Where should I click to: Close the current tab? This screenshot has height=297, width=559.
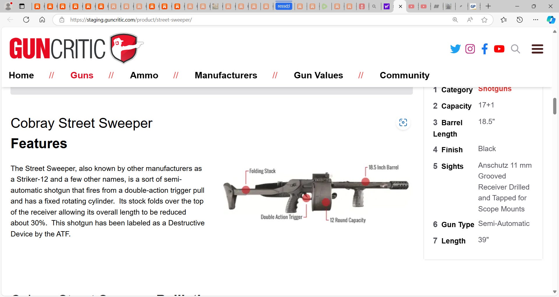400,6
